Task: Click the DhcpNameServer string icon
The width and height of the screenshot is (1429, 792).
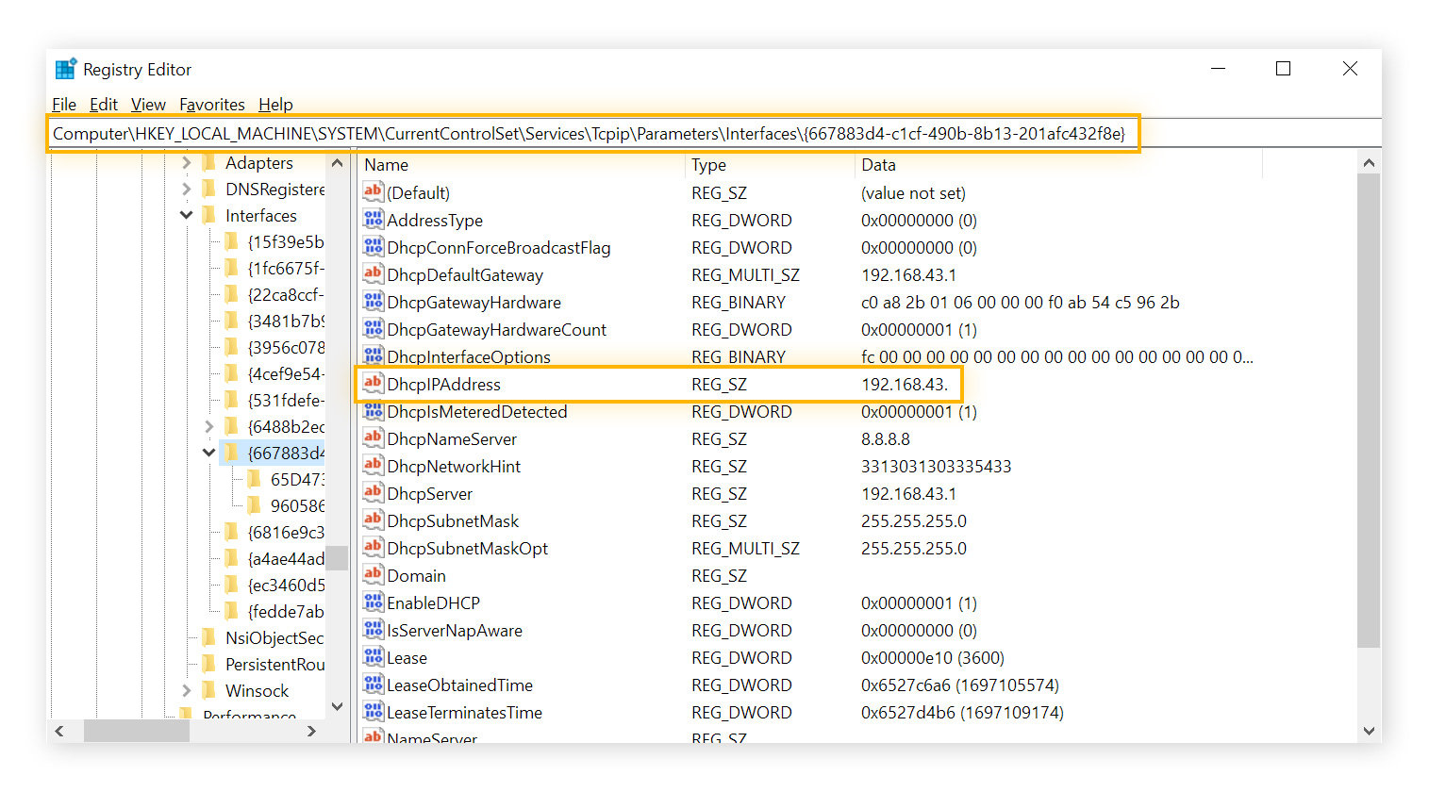Action: pos(374,438)
